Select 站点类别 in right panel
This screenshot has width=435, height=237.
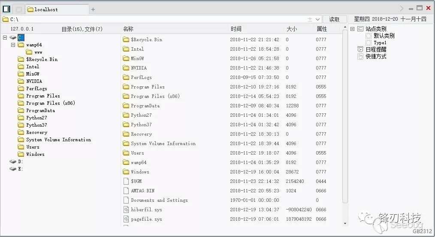pos(376,29)
